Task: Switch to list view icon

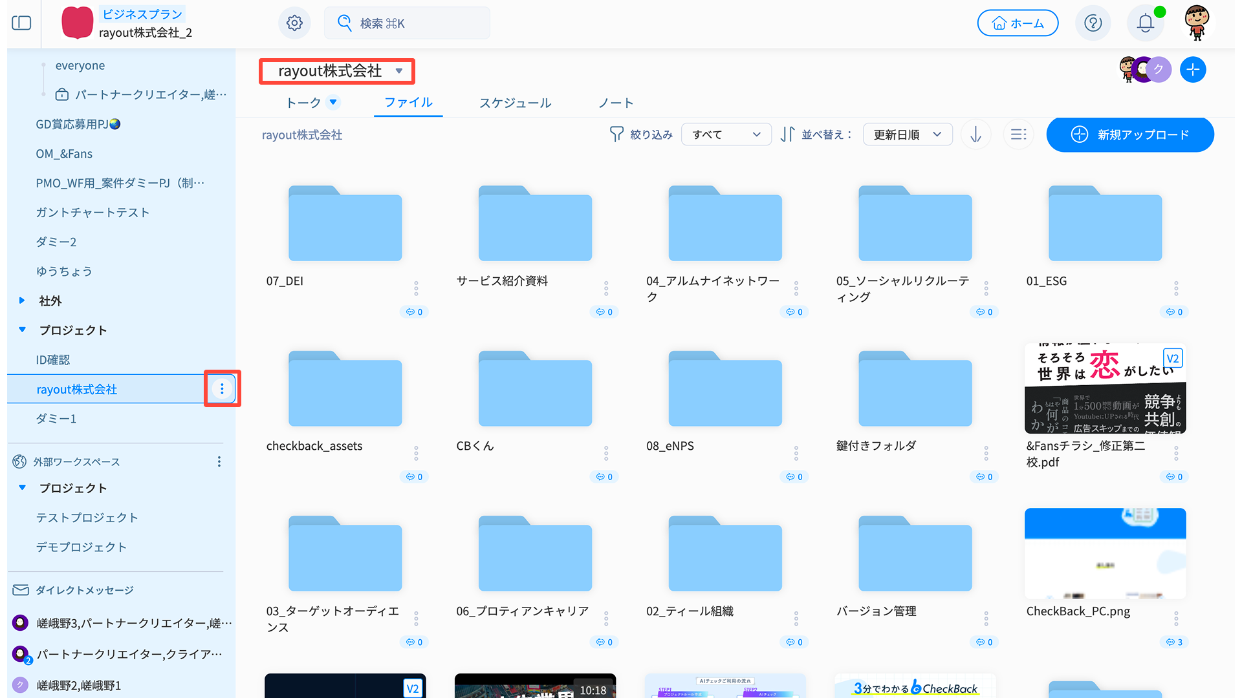Action: 1018,134
